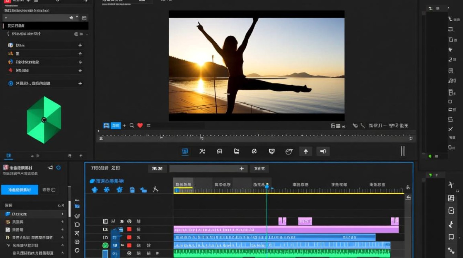Expand the red cross item using its plus
The image size is (463, 258).
pos(80,70)
